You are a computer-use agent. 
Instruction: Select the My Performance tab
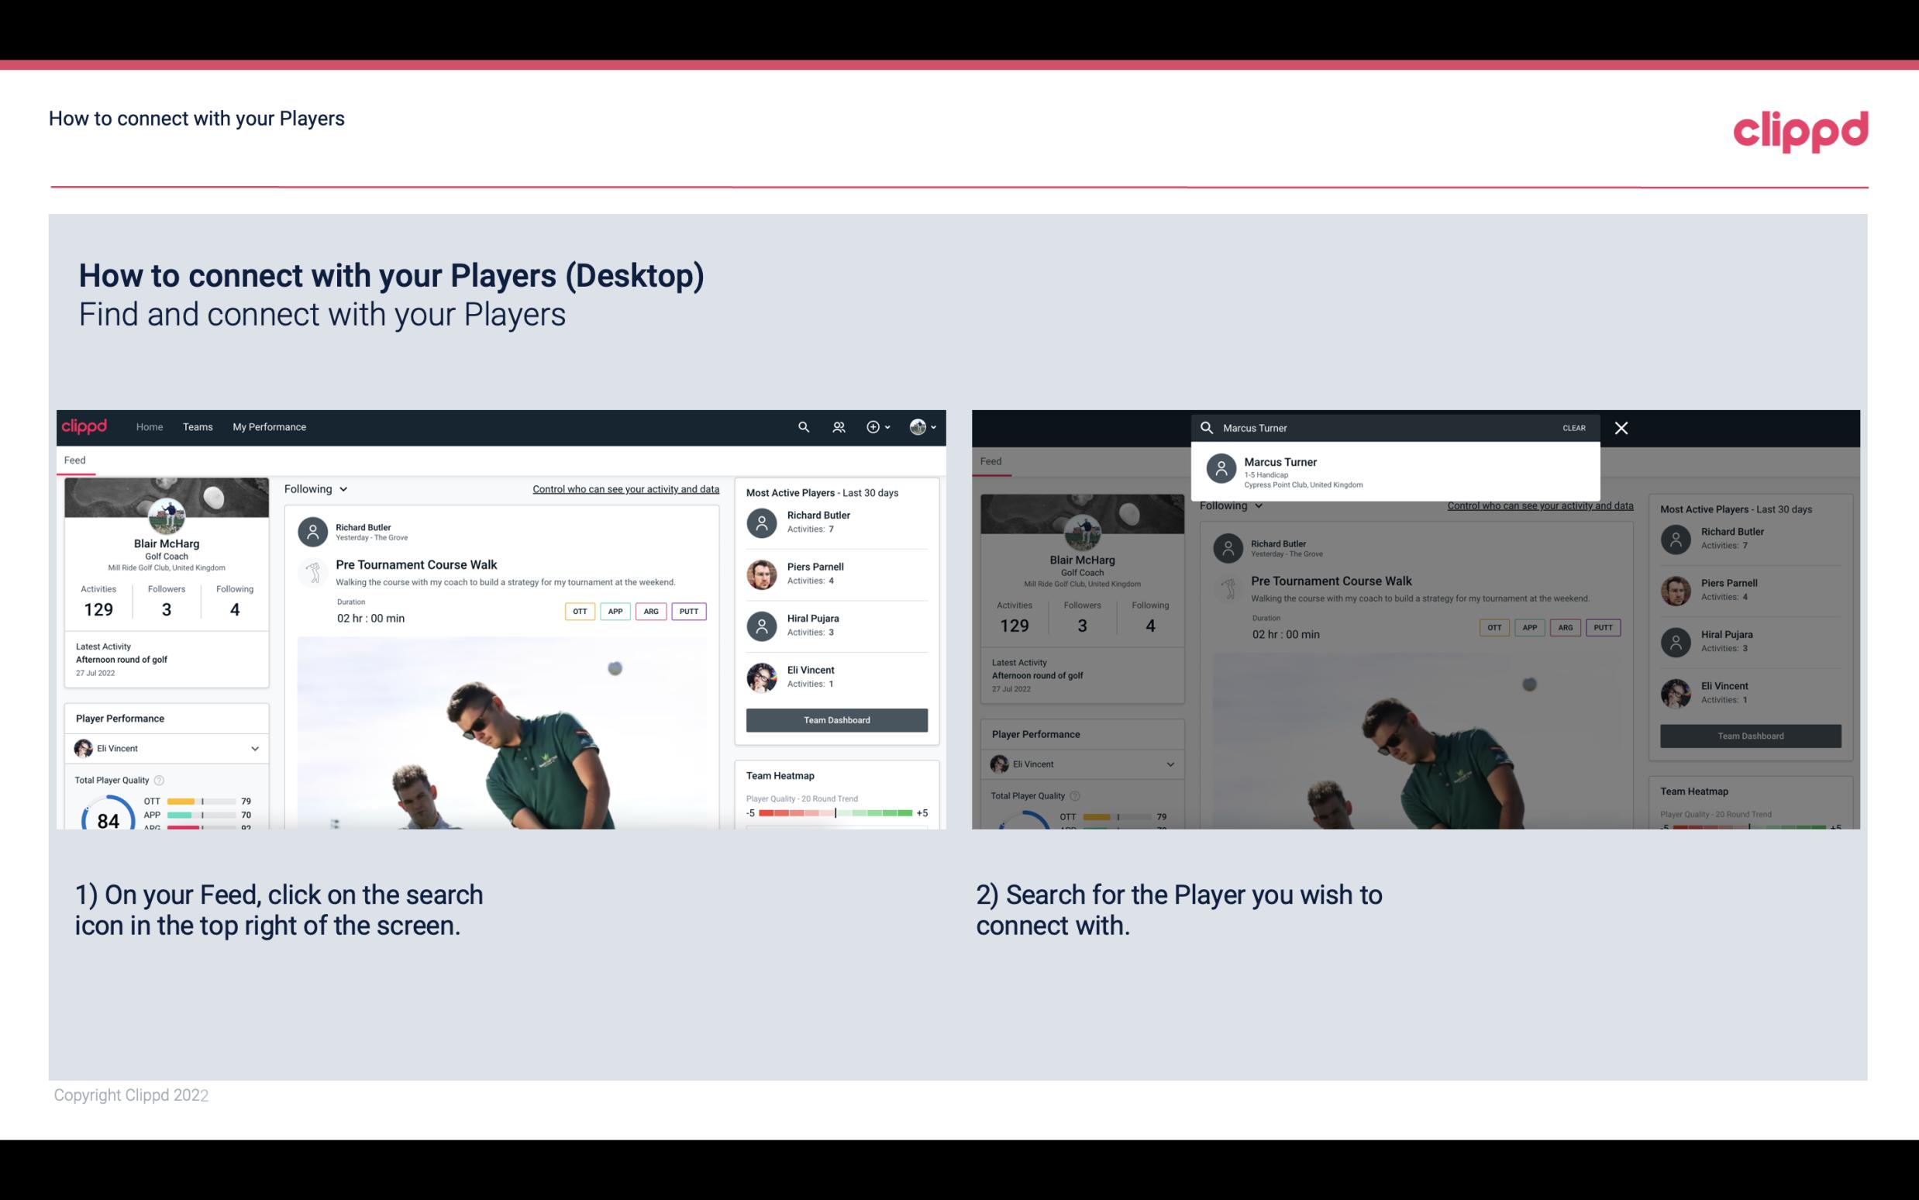click(x=270, y=426)
